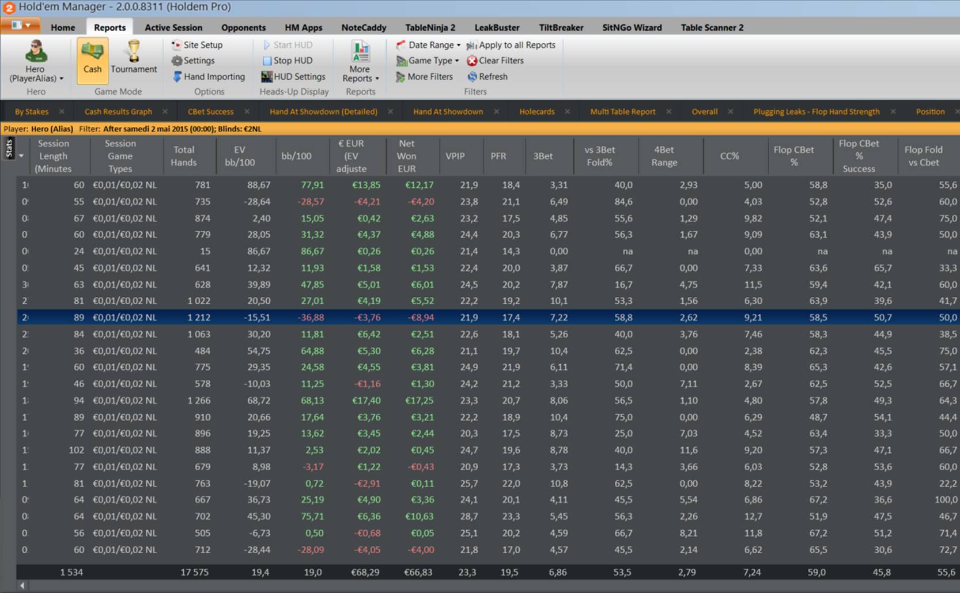Switch to the Reports ribbon tab
The width and height of the screenshot is (960, 593).
click(x=109, y=27)
